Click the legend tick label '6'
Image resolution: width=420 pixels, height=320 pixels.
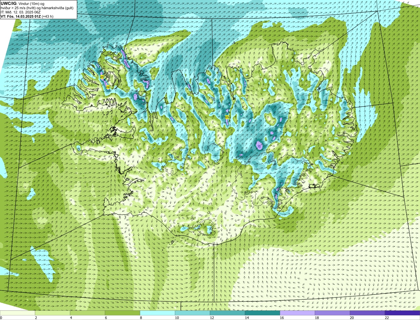[106, 318]
